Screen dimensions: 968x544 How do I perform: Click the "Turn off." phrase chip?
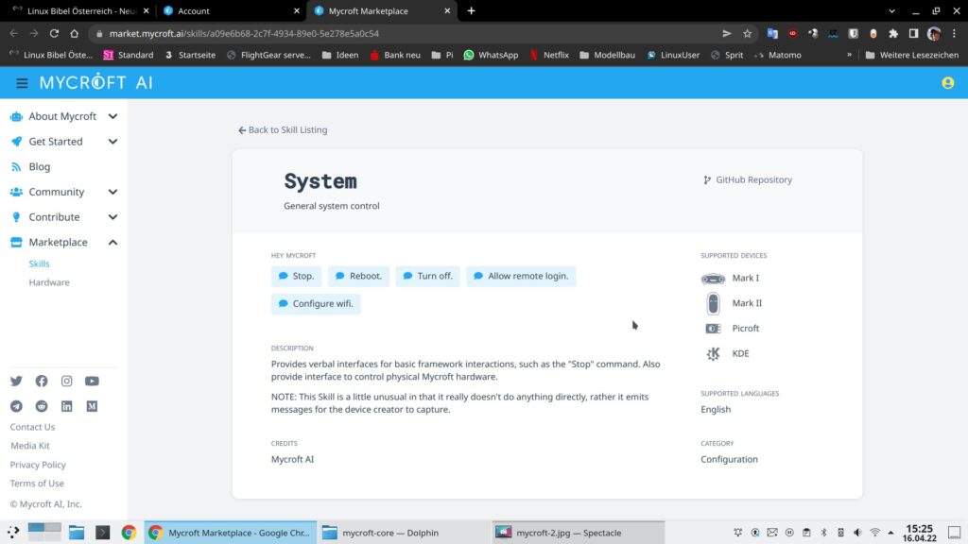pos(428,276)
